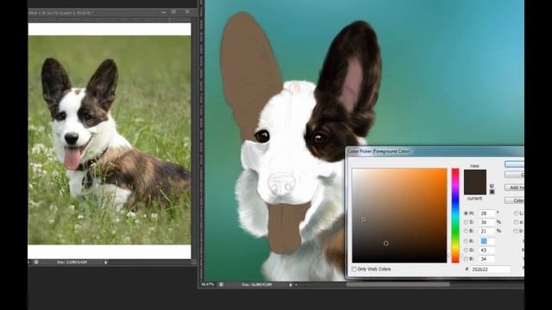Click the rainbow hue slider strip
552x310 pixels.
tap(455, 215)
